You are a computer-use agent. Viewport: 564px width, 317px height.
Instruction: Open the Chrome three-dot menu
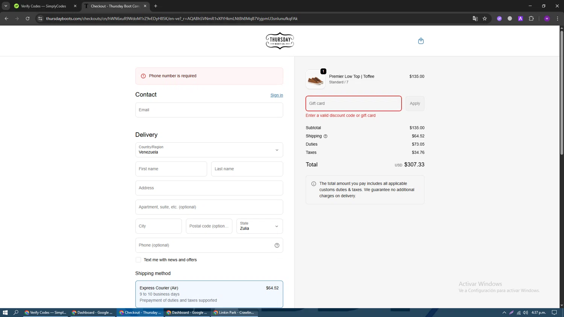[x=558, y=18]
